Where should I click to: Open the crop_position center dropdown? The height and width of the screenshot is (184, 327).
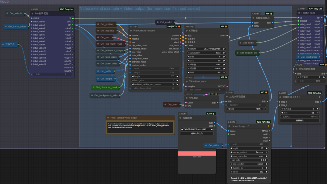point(249,164)
